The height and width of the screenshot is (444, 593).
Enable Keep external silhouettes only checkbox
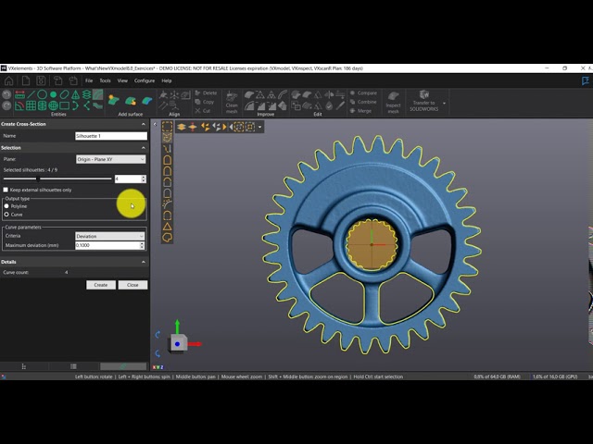6,190
